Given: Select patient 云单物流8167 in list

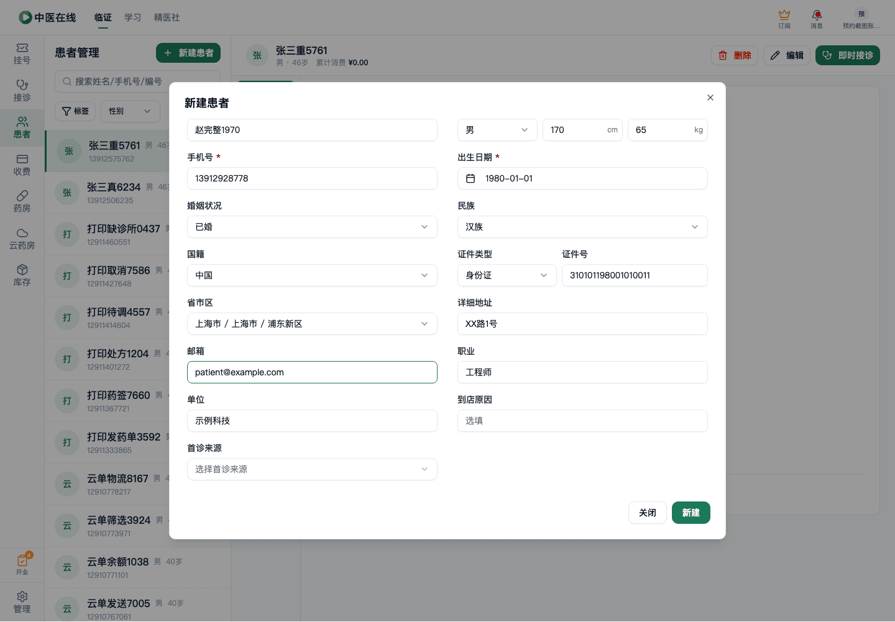Looking at the screenshot, I should [x=107, y=484].
